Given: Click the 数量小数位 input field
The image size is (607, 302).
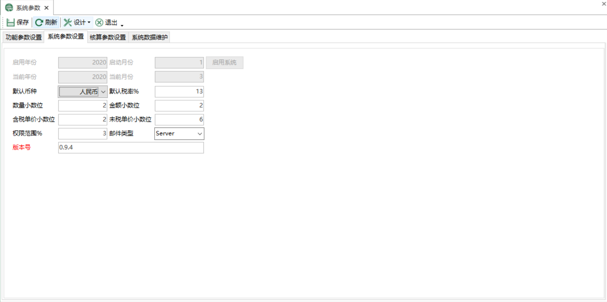Looking at the screenshot, I should (x=82, y=106).
